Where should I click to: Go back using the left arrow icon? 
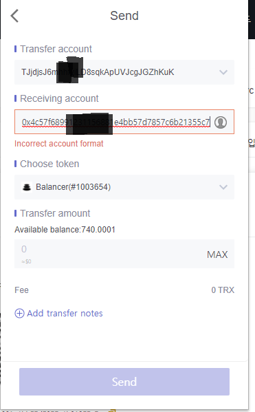[14, 16]
